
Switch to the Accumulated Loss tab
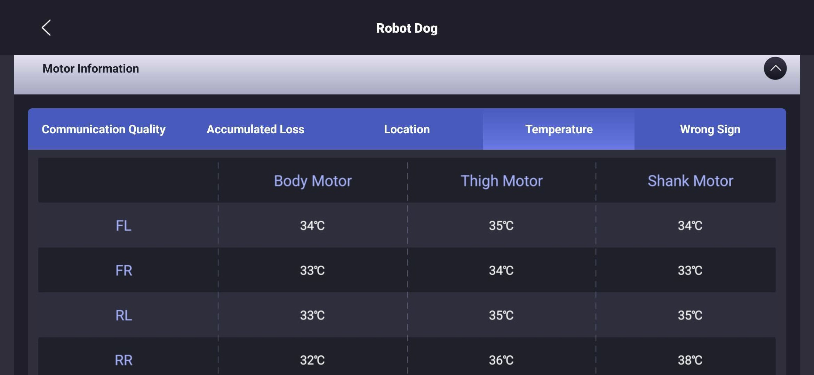pyautogui.click(x=255, y=129)
